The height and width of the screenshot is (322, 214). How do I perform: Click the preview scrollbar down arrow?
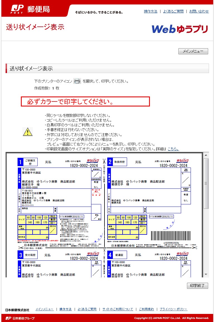206,275
